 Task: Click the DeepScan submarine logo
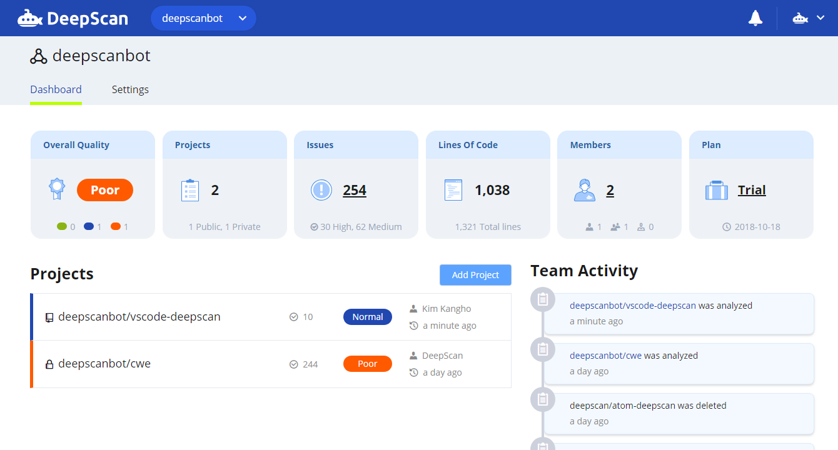[73, 18]
